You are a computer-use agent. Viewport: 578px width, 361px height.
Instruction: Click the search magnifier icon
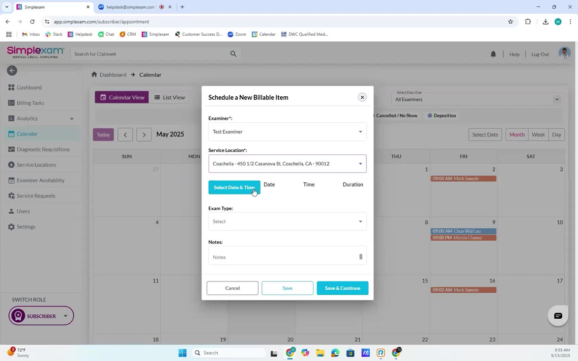[233, 54]
